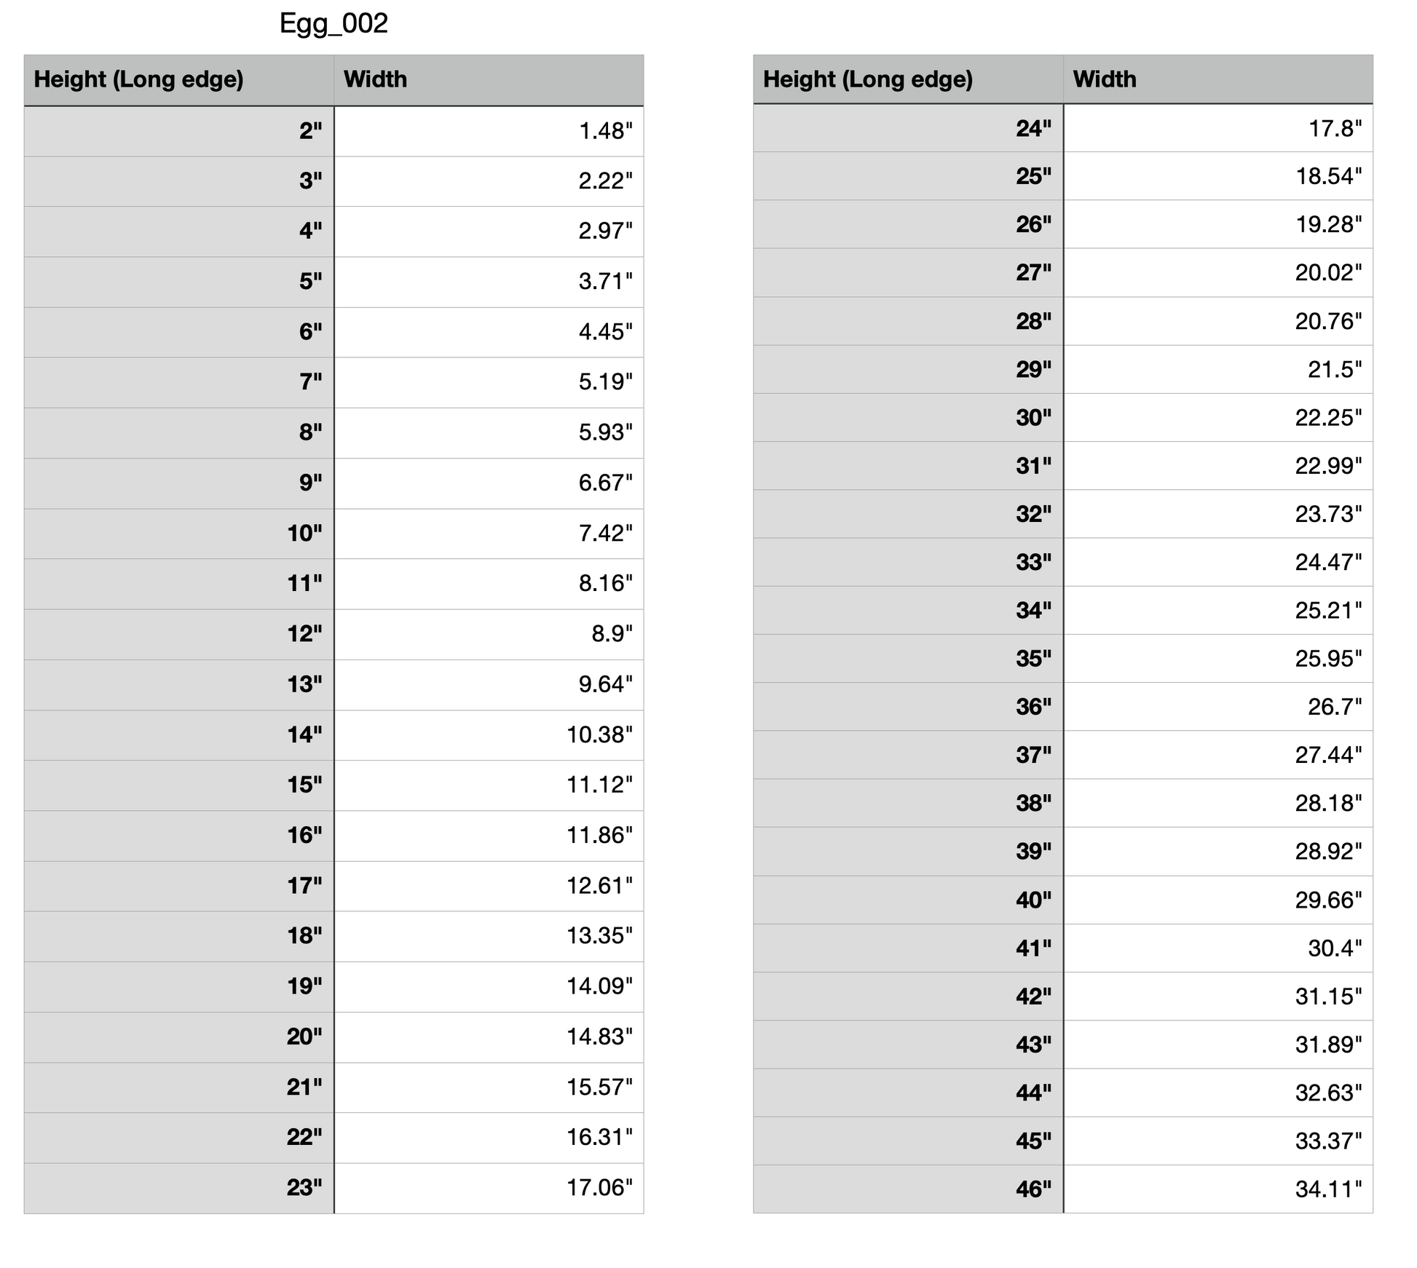
Task: Select the left table's Width header
Action: click(489, 79)
